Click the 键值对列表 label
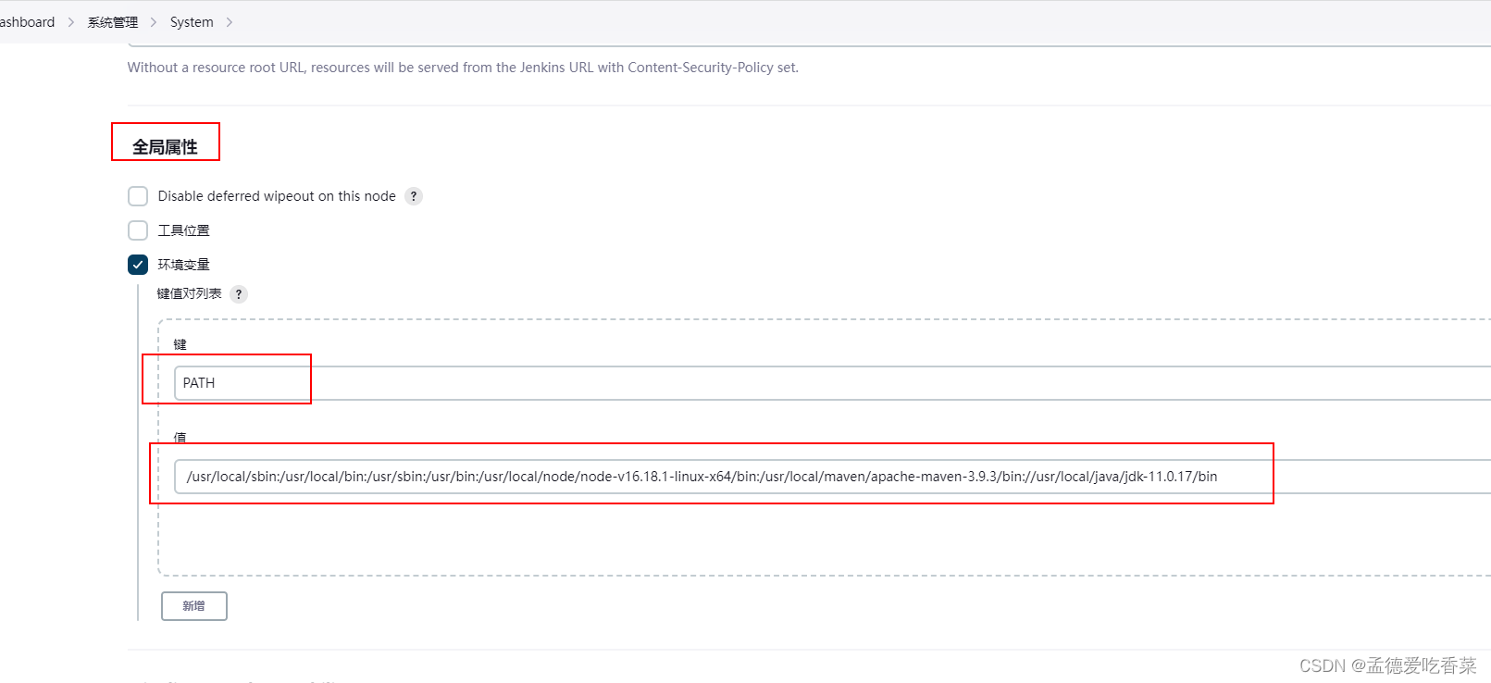The width and height of the screenshot is (1491, 683). click(190, 293)
